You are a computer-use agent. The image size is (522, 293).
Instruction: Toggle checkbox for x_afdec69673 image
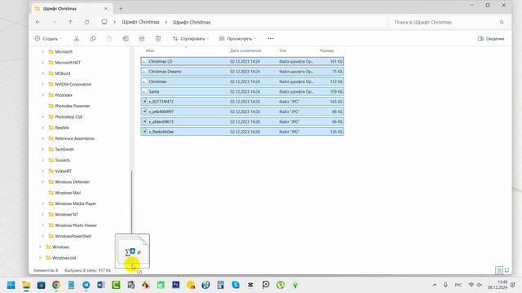pos(144,121)
